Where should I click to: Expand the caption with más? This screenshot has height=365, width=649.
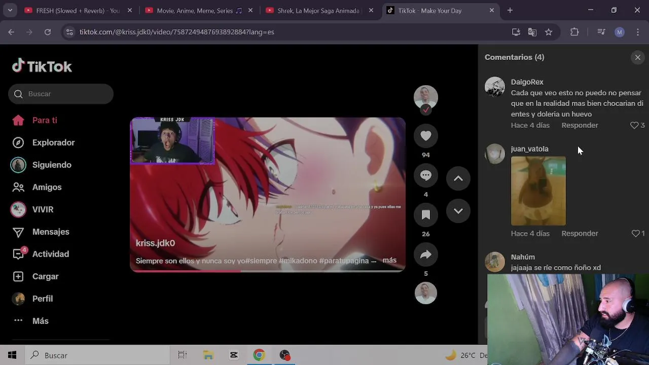[389, 260]
